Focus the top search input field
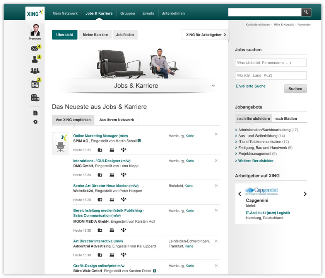325x278 pixels. tap(265, 12)
